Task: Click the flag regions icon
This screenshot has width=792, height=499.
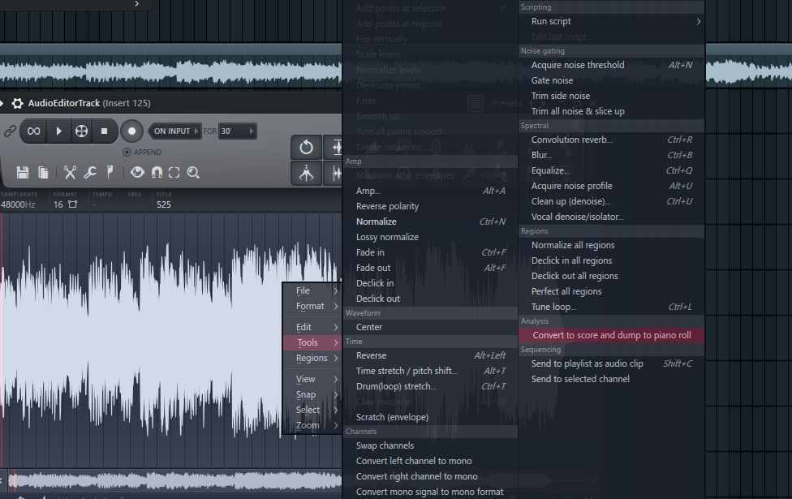Action: pos(110,172)
